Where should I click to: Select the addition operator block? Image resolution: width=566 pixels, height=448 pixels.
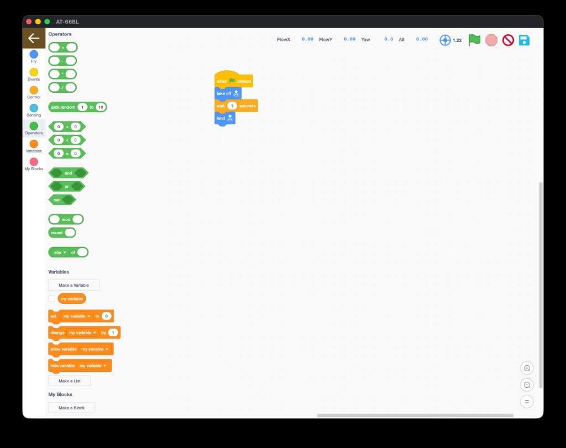pyautogui.click(x=63, y=48)
